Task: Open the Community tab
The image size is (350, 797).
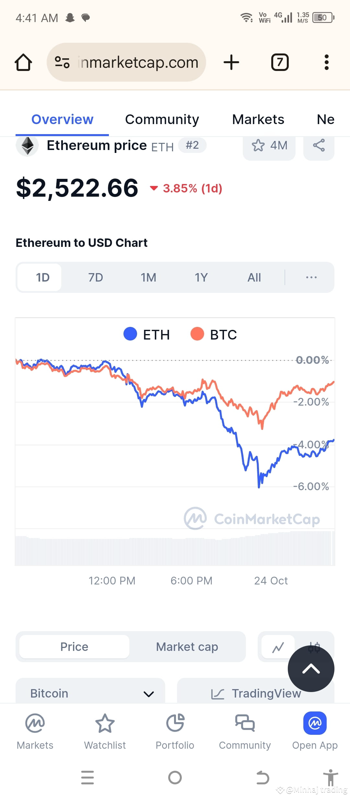Action: pyautogui.click(x=162, y=120)
